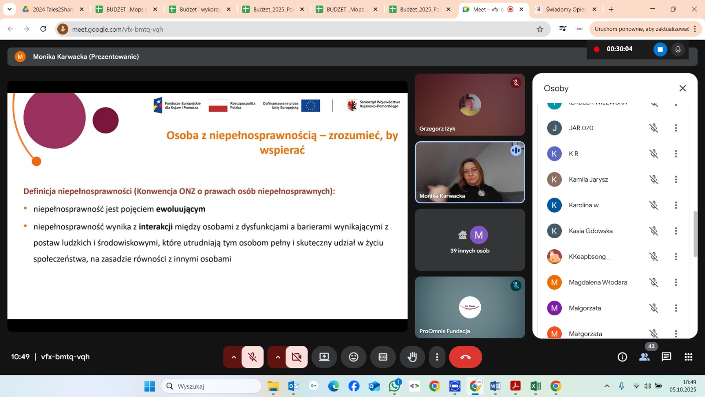Click the red leave call button

pos(465,357)
